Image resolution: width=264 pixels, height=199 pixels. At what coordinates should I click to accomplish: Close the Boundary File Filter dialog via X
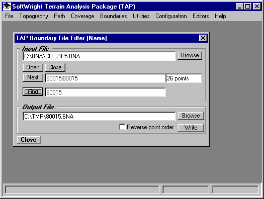pos(203,38)
